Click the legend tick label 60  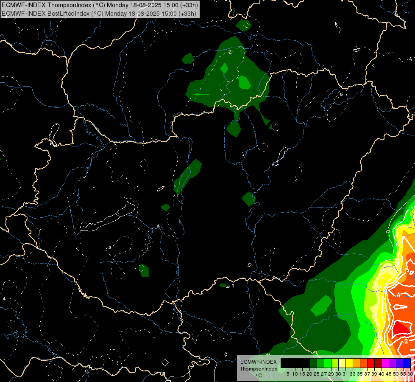410,374
